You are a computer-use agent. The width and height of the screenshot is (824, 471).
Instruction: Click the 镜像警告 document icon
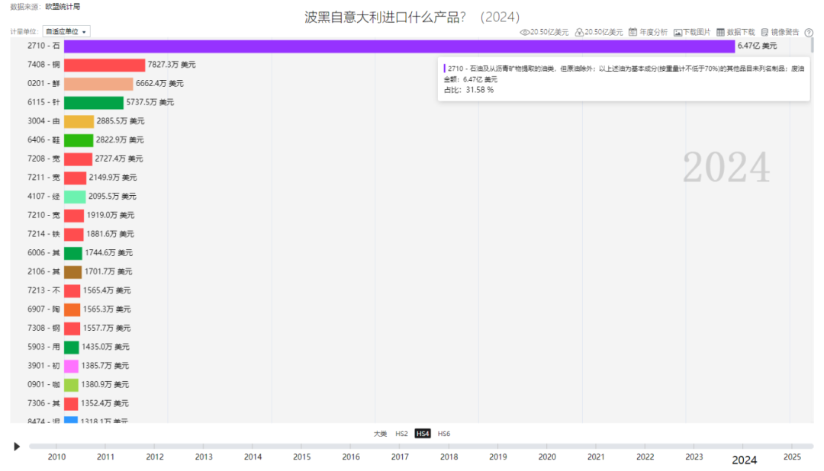coord(764,33)
